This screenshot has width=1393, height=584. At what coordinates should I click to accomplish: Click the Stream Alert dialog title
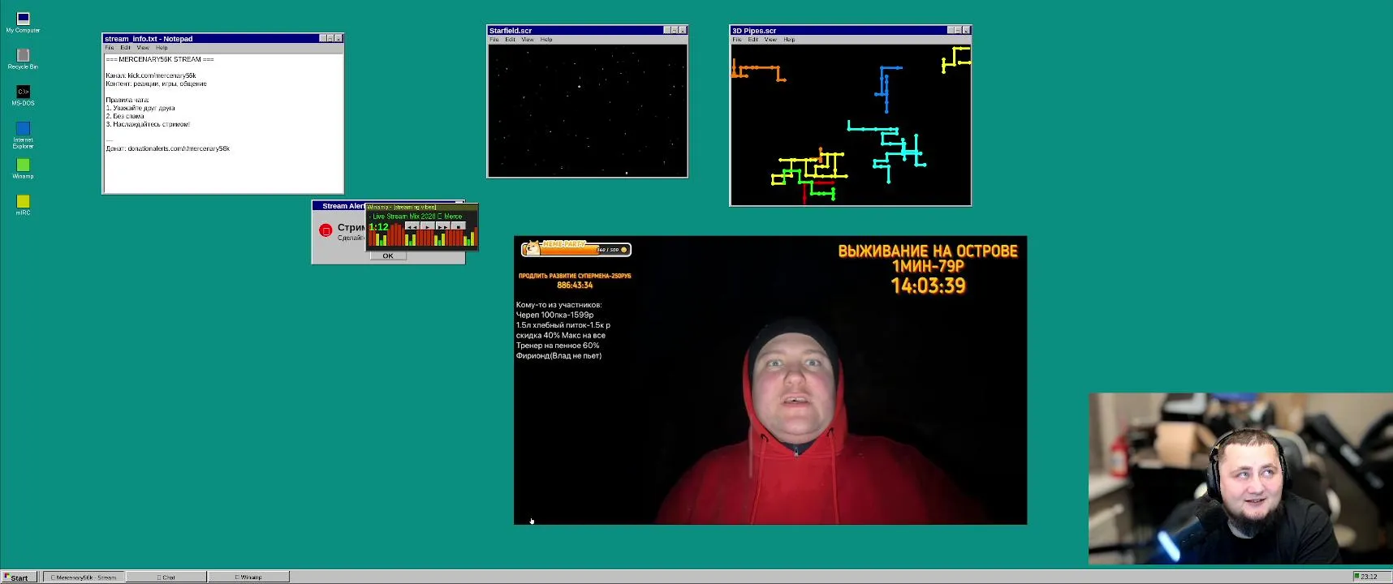(x=343, y=206)
